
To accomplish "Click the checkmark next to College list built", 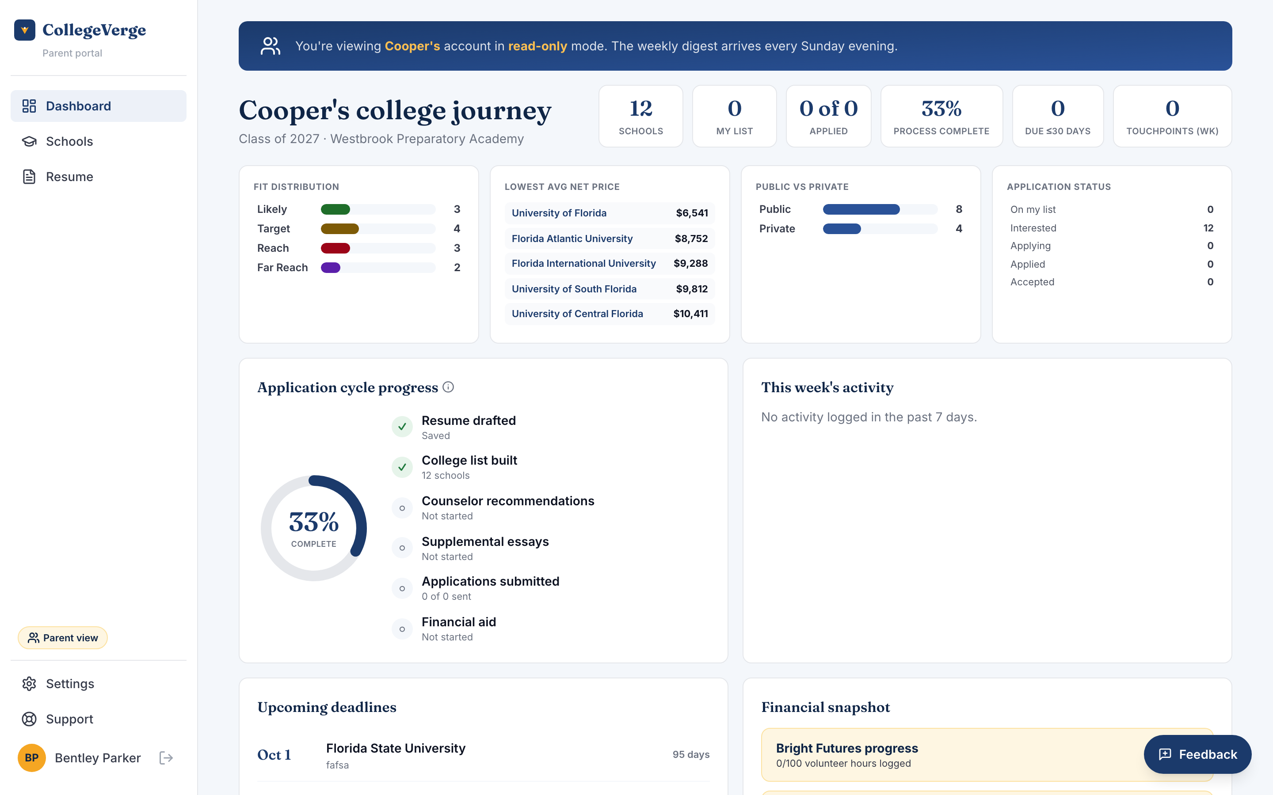I will pos(402,467).
